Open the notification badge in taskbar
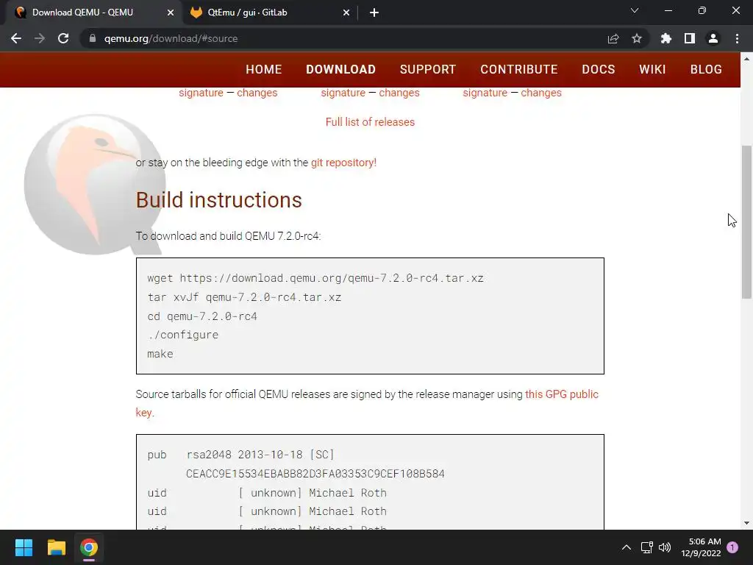 (x=732, y=547)
